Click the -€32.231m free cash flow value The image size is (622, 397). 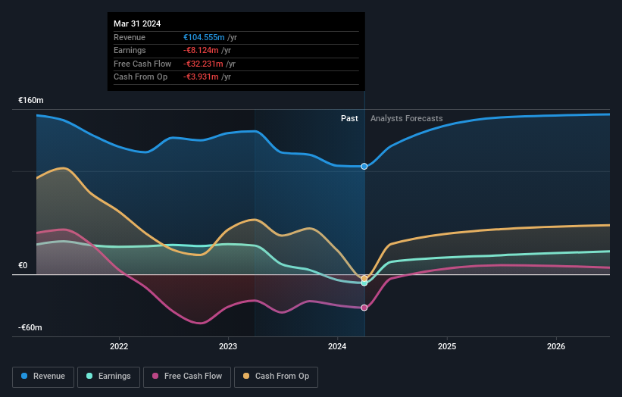click(203, 64)
